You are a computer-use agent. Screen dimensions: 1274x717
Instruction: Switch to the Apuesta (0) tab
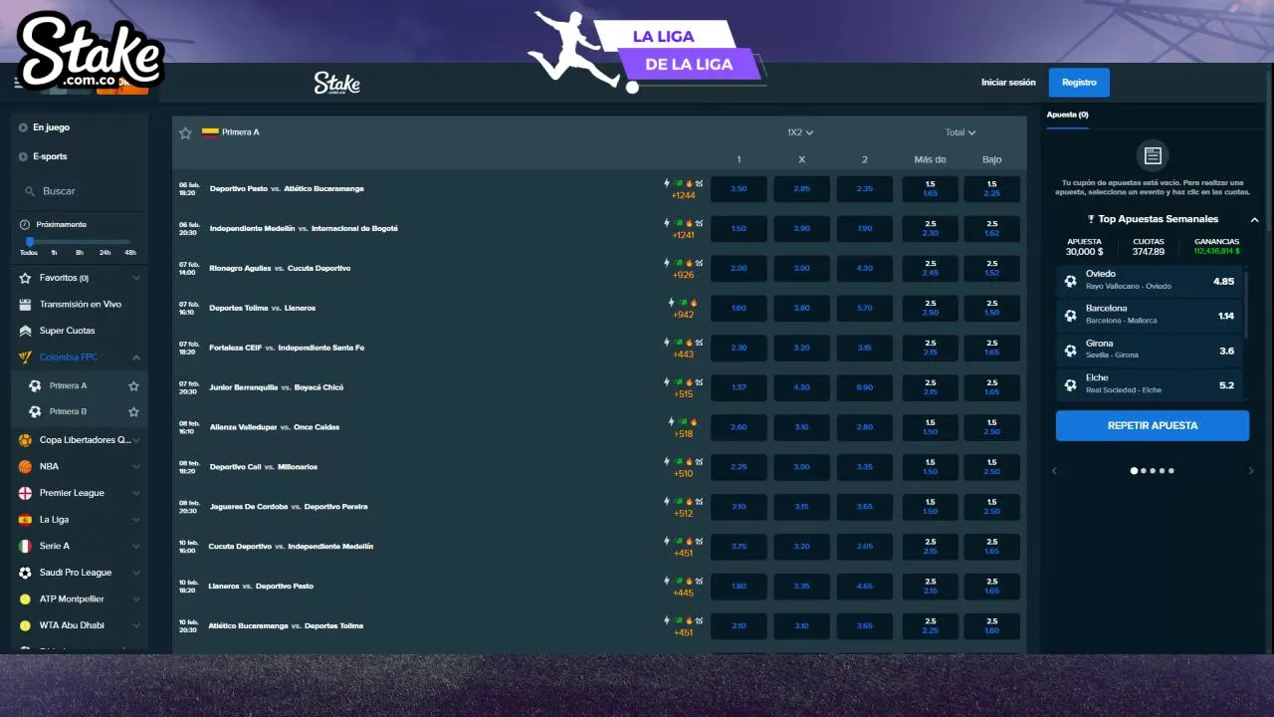[x=1067, y=115]
